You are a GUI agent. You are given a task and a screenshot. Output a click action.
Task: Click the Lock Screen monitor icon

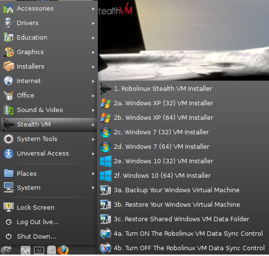[8, 207]
